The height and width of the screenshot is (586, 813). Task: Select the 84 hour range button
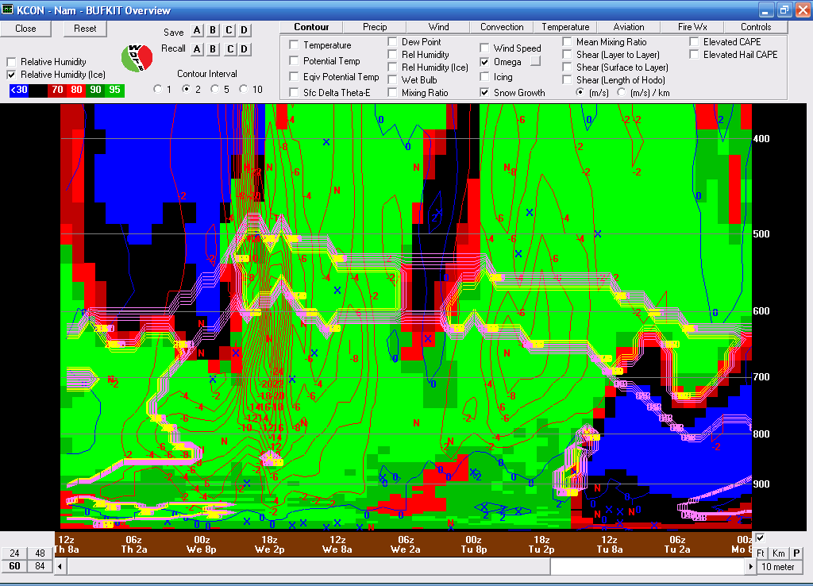tap(40, 566)
